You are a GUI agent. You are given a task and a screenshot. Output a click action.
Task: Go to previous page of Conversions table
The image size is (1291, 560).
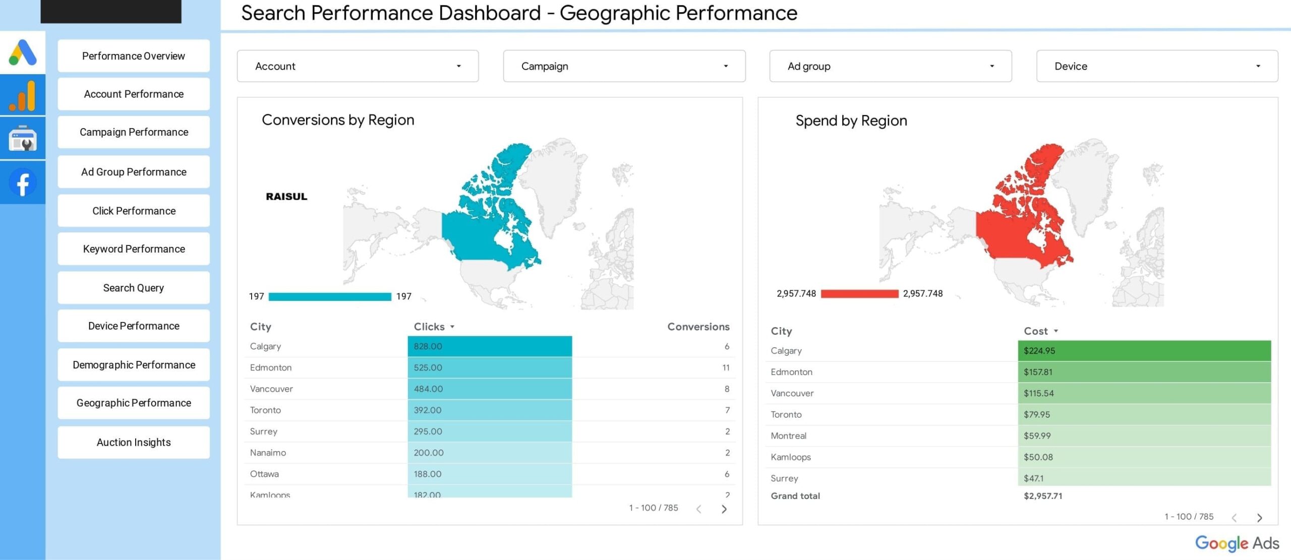tap(699, 509)
